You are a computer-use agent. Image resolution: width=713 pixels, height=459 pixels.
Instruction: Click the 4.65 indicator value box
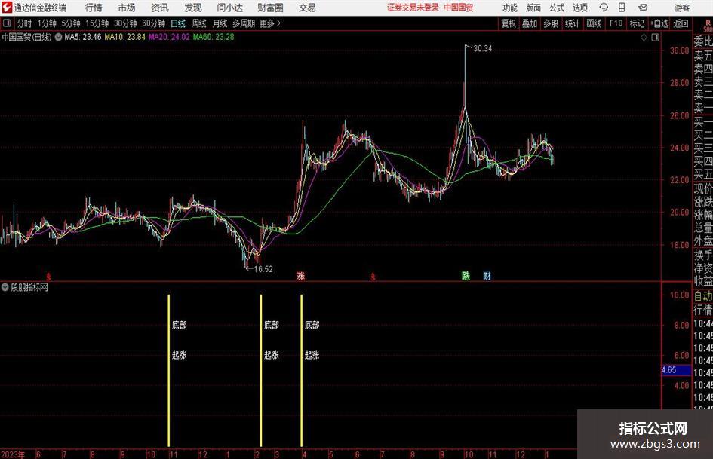coord(676,370)
